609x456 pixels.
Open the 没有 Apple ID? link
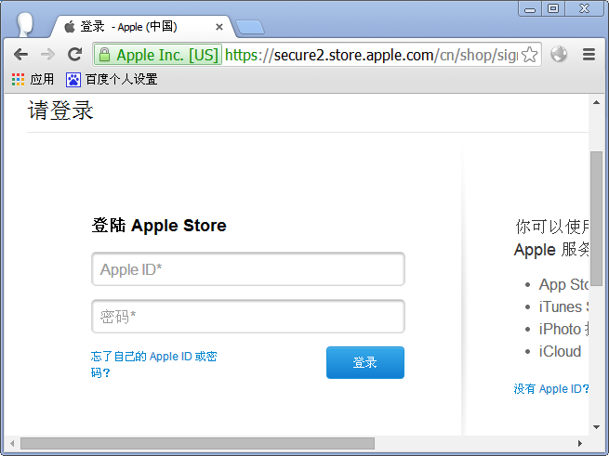(551, 388)
